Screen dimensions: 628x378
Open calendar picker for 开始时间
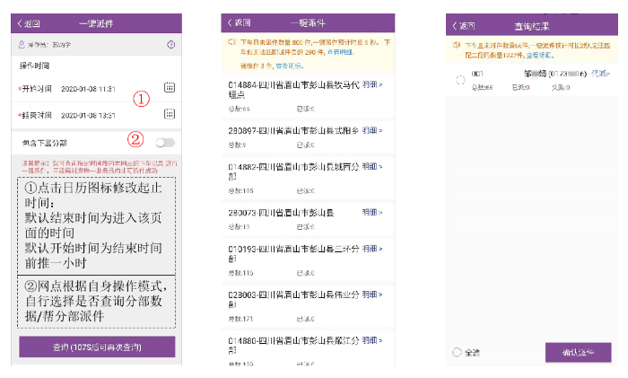click(x=169, y=89)
